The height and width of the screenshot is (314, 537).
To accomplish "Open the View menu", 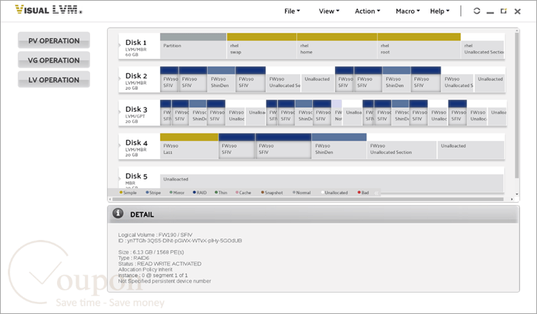I will pos(328,11).
